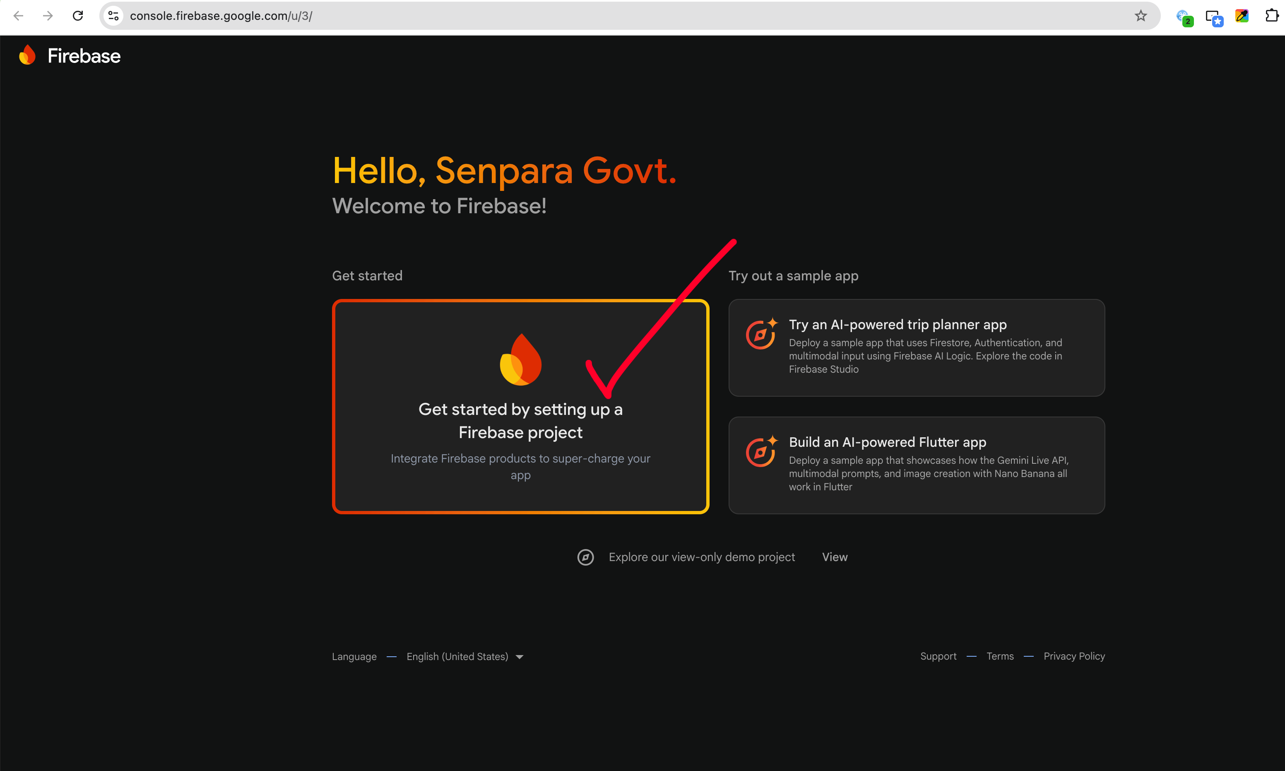Click the language dropdown arrow
This screenshot has width=1285, height=771.
(x=519, y=657)
